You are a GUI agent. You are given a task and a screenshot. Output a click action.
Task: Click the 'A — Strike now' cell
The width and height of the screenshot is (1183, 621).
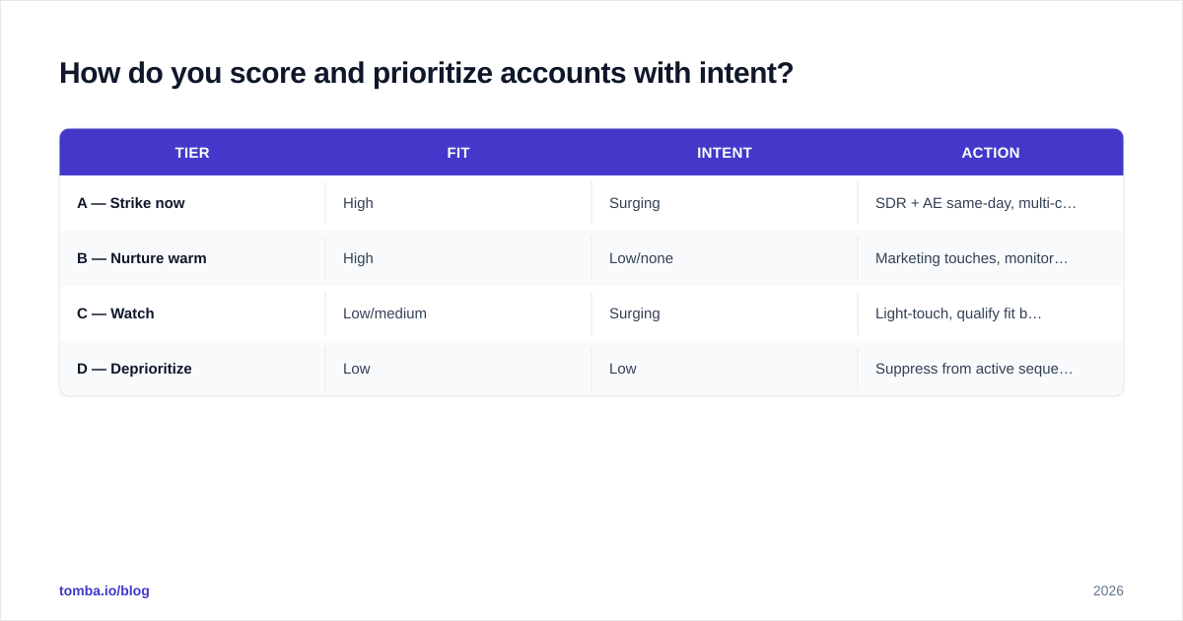tap(192, 203)
